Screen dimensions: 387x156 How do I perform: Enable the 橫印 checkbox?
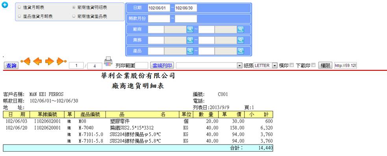click(292, 65)
